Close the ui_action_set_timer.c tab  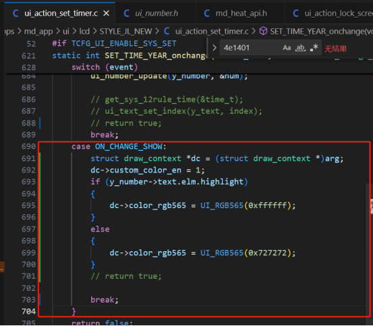[107, 13]
